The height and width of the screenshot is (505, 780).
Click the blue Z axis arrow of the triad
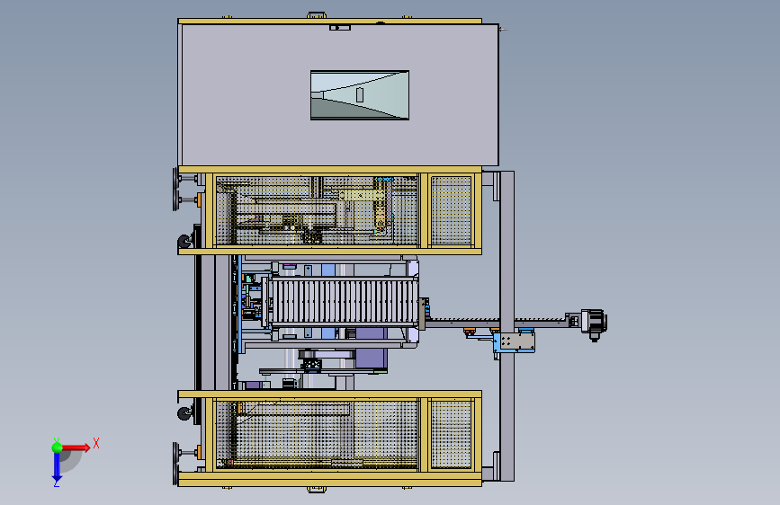(57, 467)
